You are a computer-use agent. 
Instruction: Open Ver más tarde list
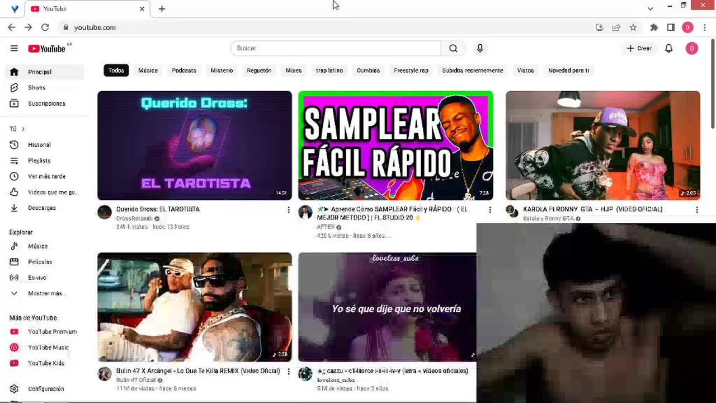point(45,176)
